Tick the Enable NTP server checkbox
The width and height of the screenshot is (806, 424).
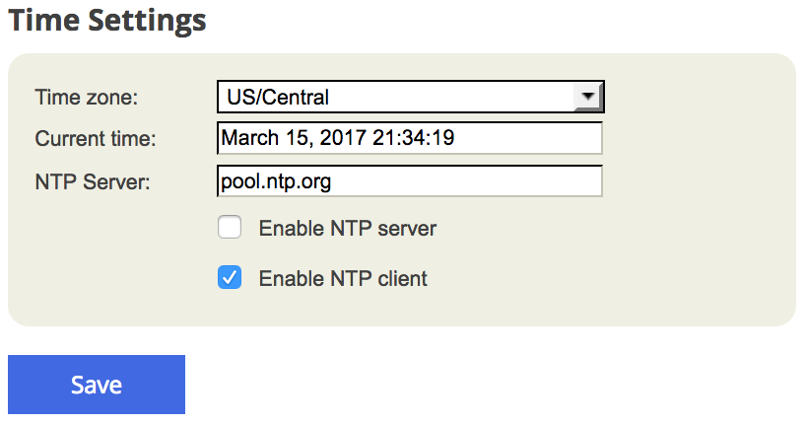pyautogui.click(x=230, y=228)
